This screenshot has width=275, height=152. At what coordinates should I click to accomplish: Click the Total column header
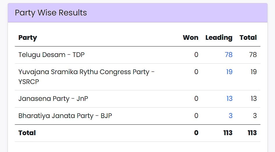248,38
